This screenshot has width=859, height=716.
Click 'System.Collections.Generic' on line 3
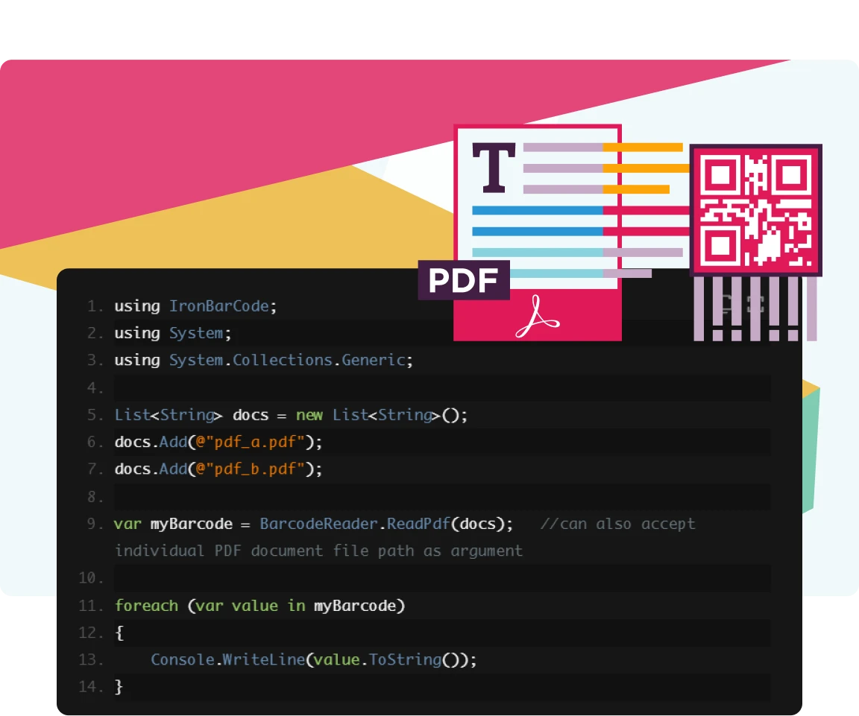[287, 360]
